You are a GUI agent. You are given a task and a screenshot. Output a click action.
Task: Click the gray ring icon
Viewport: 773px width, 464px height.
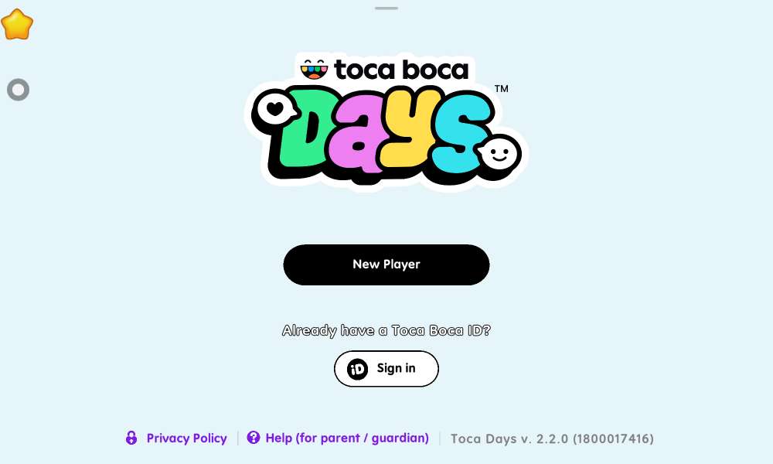[19, 90]
